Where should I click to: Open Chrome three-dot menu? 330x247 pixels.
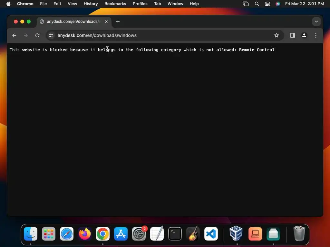316,35
